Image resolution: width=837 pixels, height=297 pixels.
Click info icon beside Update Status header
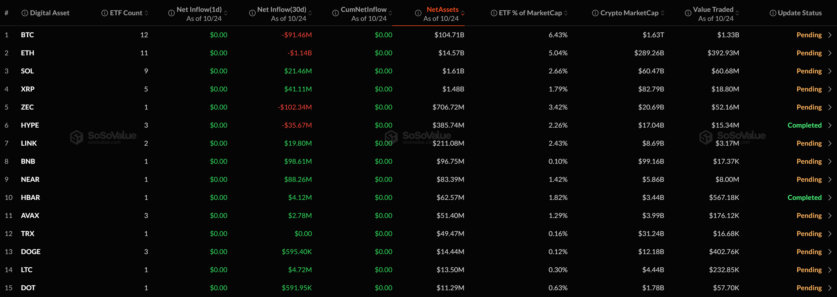773,13
